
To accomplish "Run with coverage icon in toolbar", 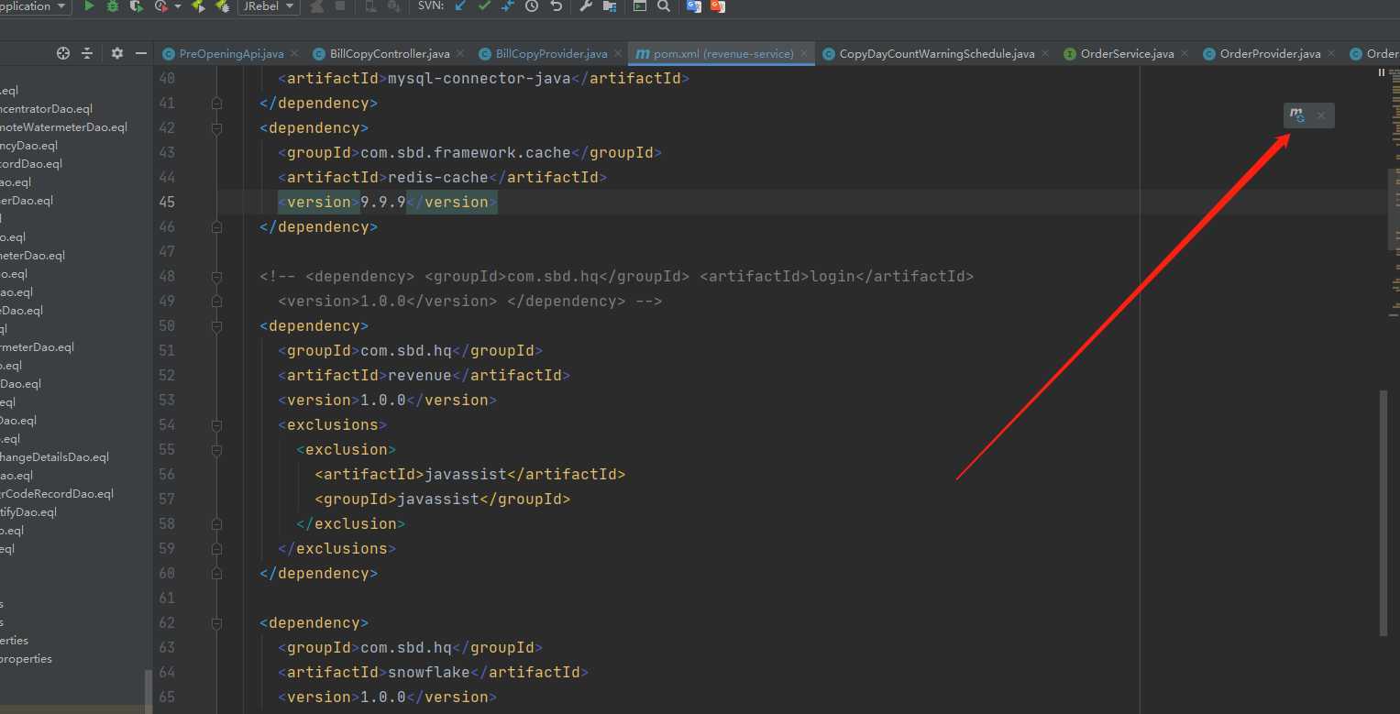I will pos(137,6).
